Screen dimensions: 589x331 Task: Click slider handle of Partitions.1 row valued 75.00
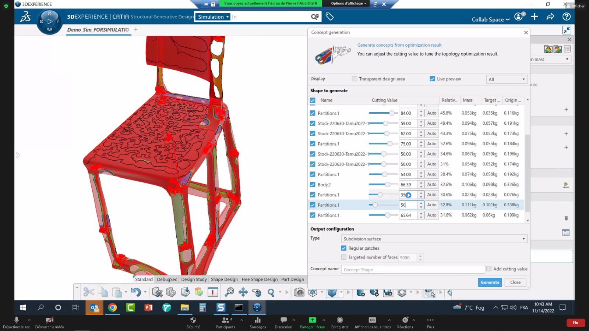[x=390, y=144]
